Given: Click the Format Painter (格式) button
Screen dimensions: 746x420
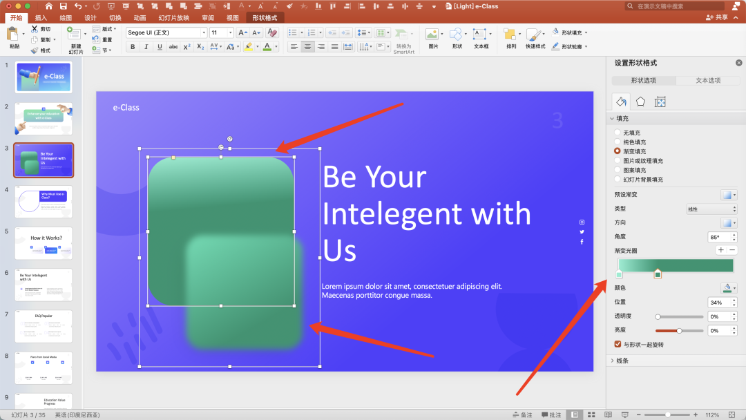Looking at the screenshot, I should (x=41, y=50).
